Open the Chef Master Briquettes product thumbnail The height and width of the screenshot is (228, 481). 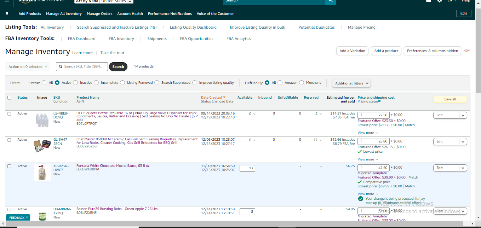point(42,146)
